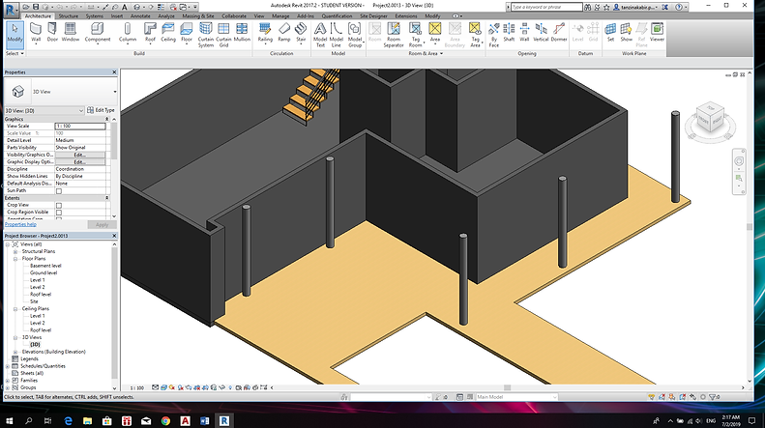Open the Basement level floor plan
Viewport: 765px width, 428px height.
click(x=45, y=266)
